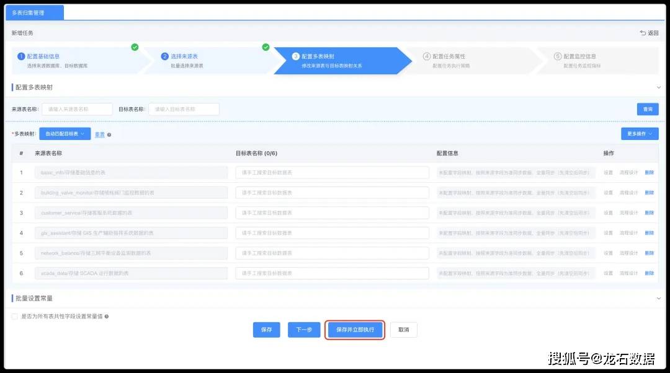
Task: Click the 重置 reset link
Action: pyautogui.click(x=99, y=134)
